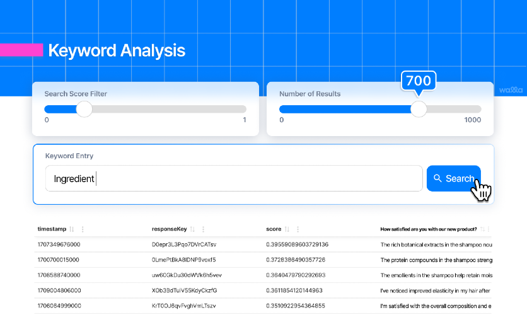Adjust the Search Score Filter slider handle
Screen dimensions: 527x315
point(84,109)
